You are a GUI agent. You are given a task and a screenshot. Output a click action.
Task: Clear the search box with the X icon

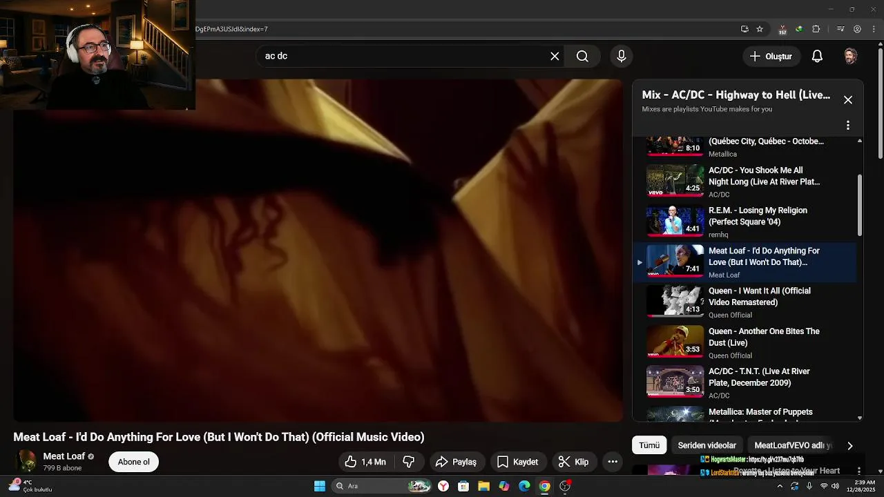(555, 57)
